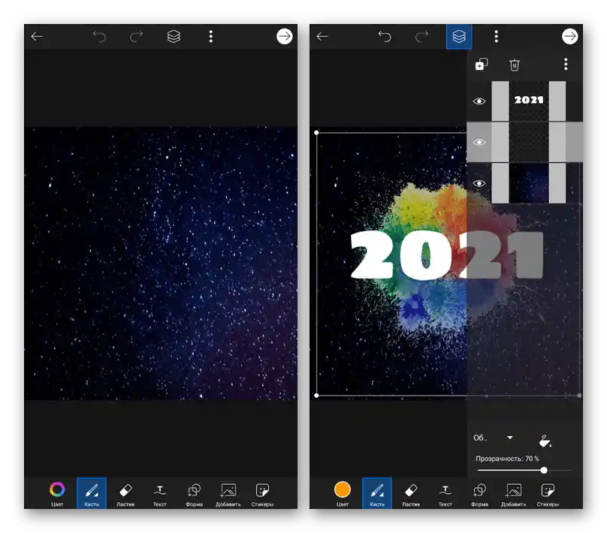The width and height of the screenshot is (607, 533).
Task: Delete selected layer with trash icon
Action: tap(514, 65)
